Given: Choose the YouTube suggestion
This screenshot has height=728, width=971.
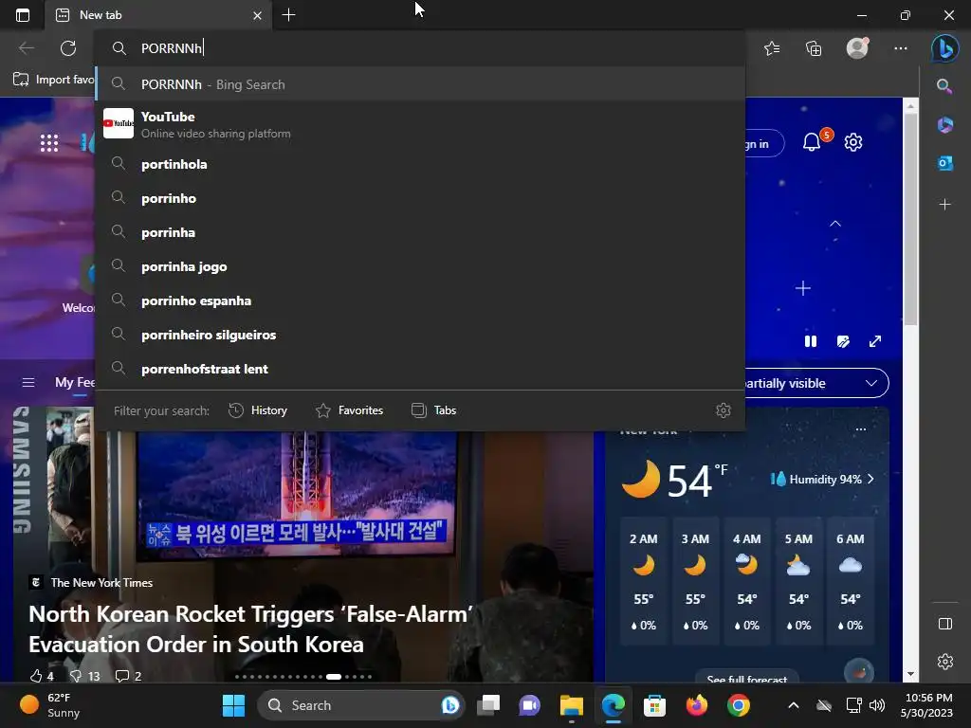Looking at the screenshot, I should pyautogui.click(x=420, y=124).
